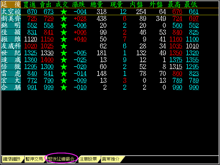The image size is (220, 165).
Task: Select the stock name 錦明
Action: click(x=11, y=26)
